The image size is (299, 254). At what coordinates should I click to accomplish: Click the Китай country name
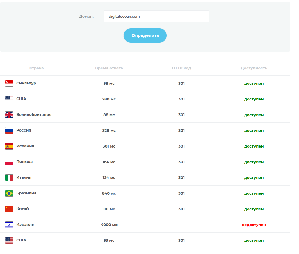click(x=22, y=209)
